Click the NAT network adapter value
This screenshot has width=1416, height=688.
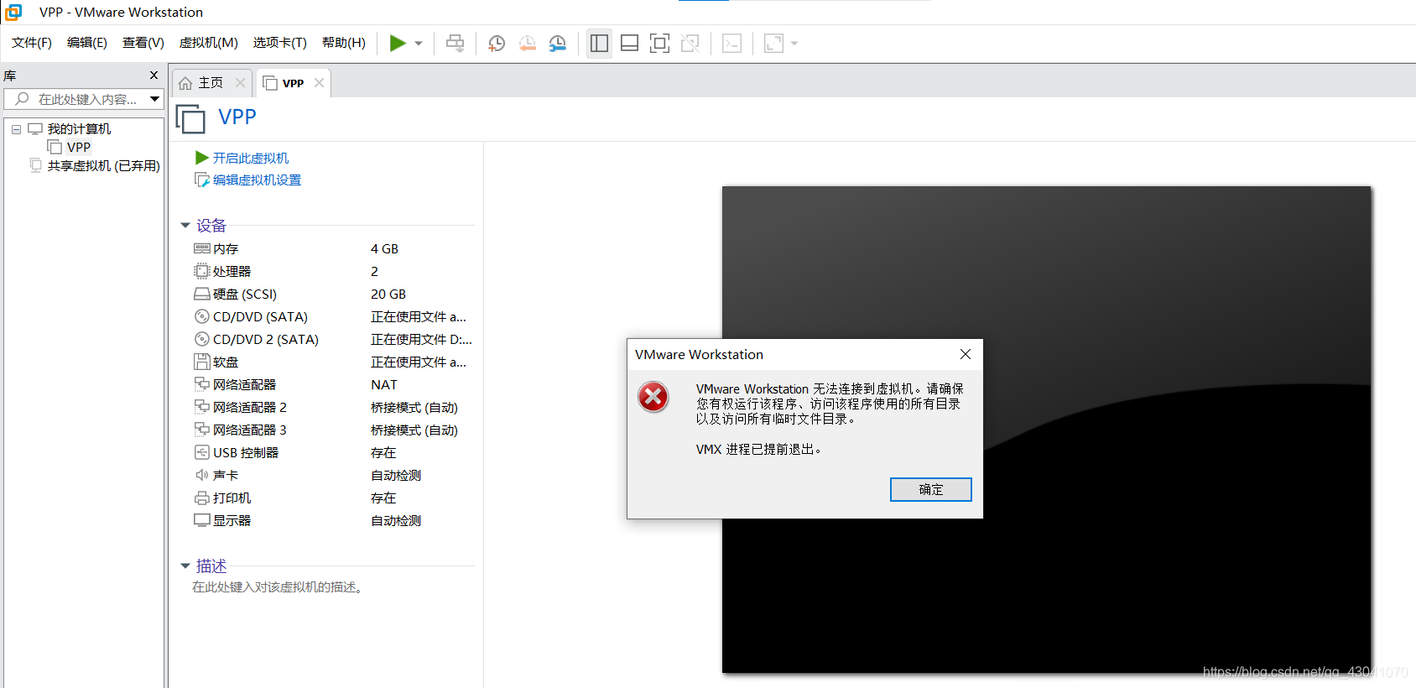pos(384,384)
